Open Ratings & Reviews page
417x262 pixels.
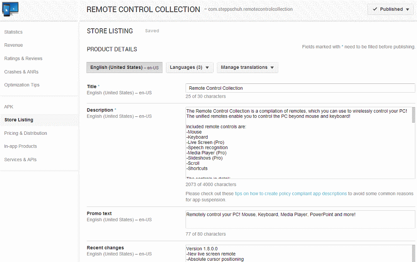[x=23, y=58]
